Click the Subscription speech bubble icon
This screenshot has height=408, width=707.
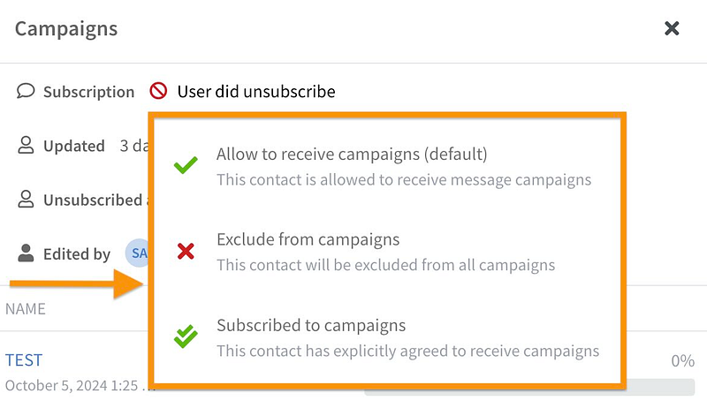click(26, 91)
